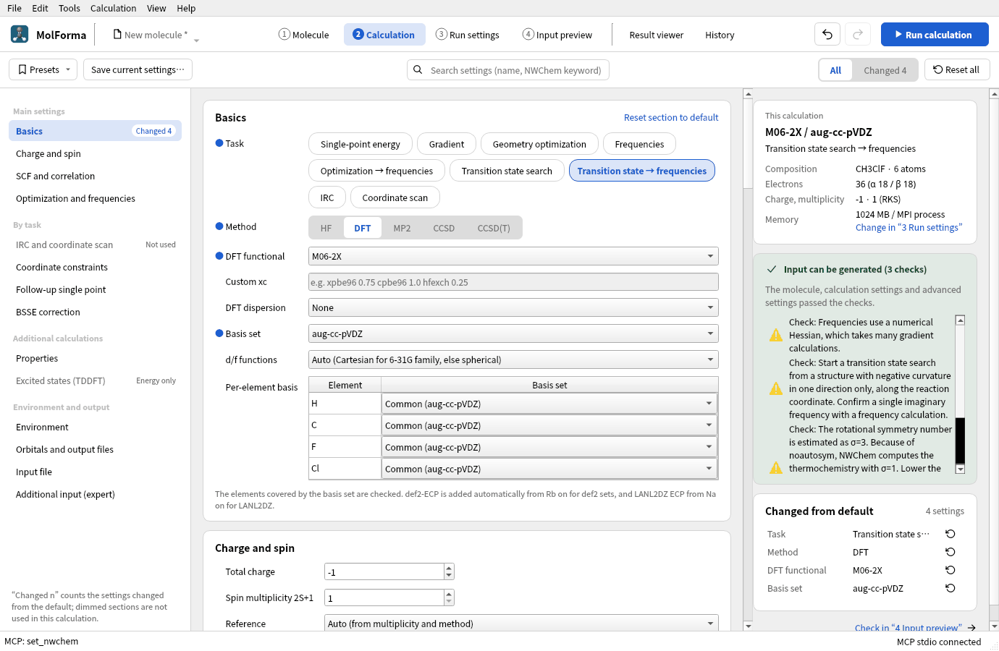Open the Cl element basis set dropdown
Image resolution: width=999 pixels, height=651 pixels.
coord(549,469)
